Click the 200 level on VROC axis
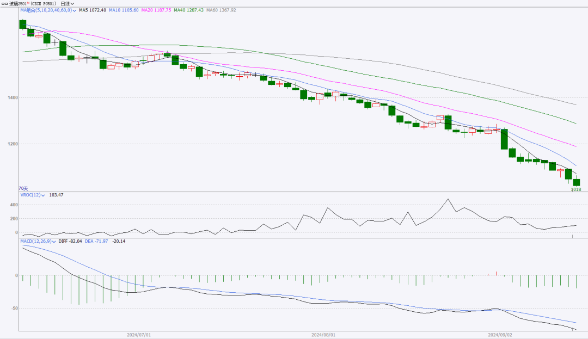The height and width of the screenshot is (339, 588). (x=14, y=219)
